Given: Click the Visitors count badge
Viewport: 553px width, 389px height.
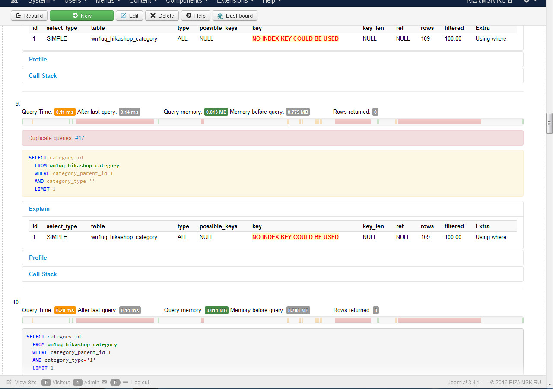Looking at the screenshot, I should (46, 383).
